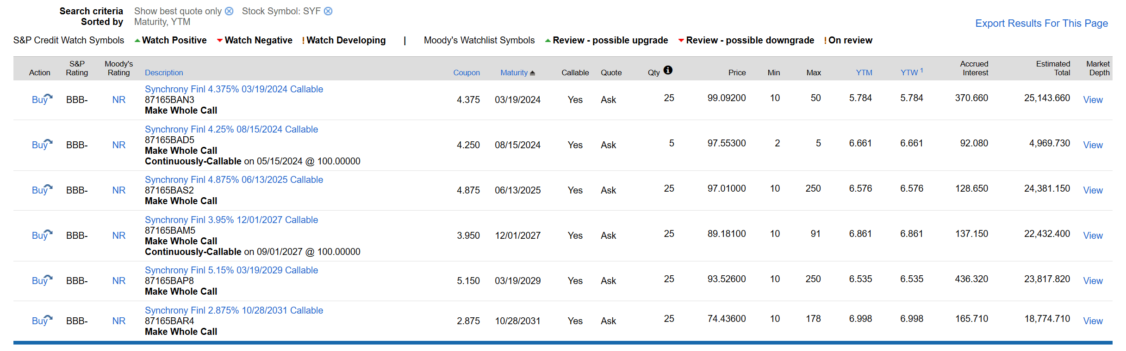Open Synchrony Finl 4.25% 08/15/2024 Callable link
The image size is (1126, 351).
click(x=231, y=129)
